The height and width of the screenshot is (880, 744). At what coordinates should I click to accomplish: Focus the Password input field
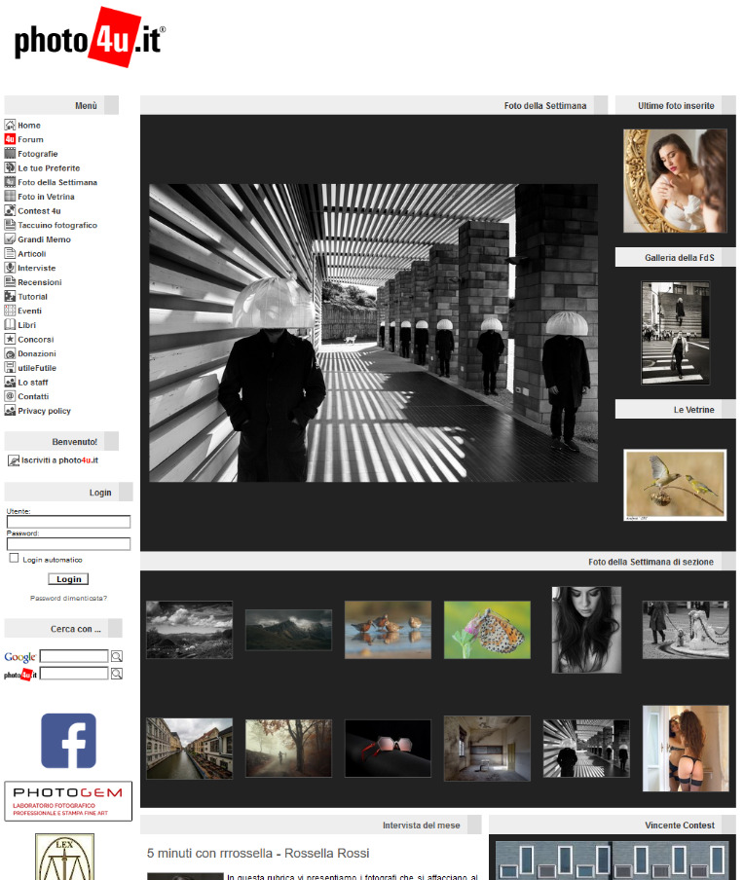pyautogui.click(x=68, y=544)
